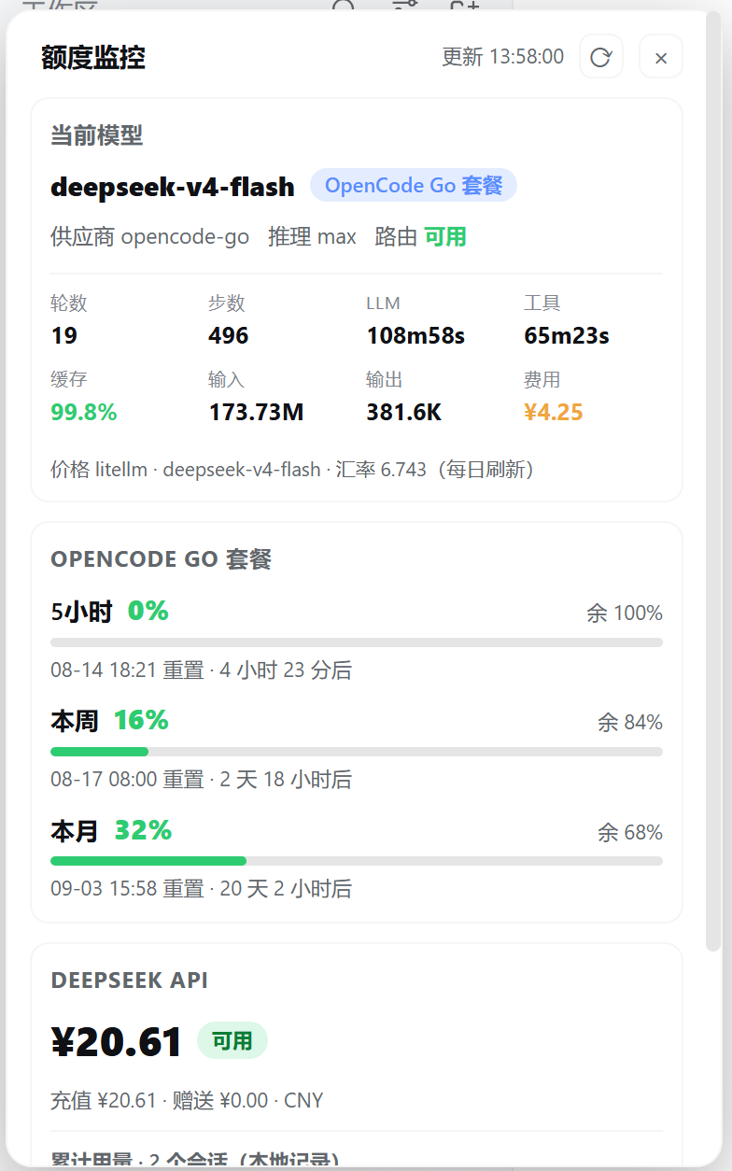Click the 余 68% remaining text
Screen dimensions: 732x1171
[630, 832]
